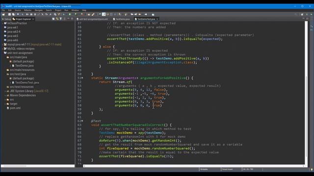Expand the JRE System Library node
Viewport: 314px width, 176px height.
tap(5, 91)
